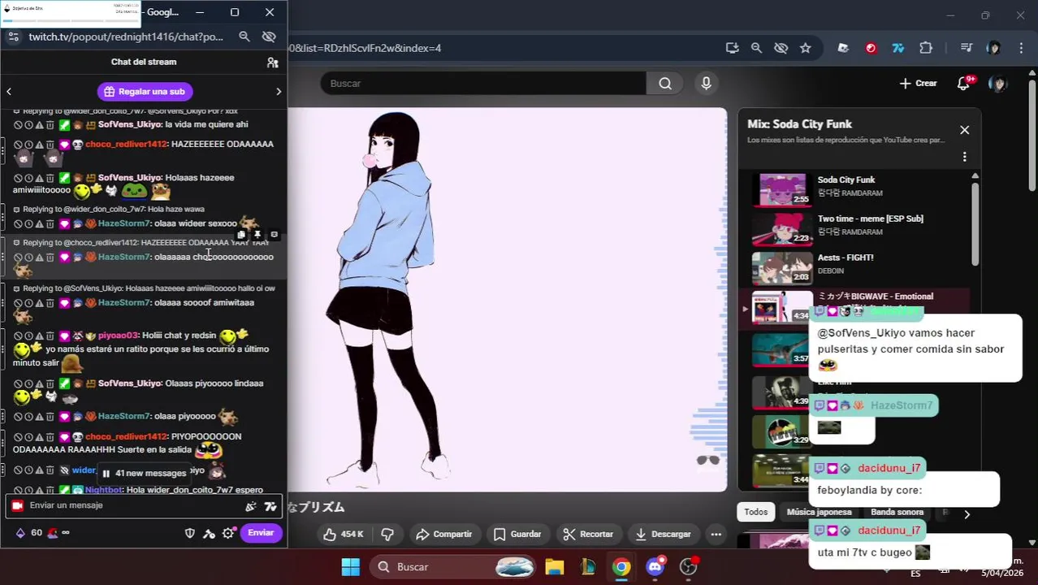The height and width of the screenshot is (585, 1038).
Task: Open the 7TV emote menu in chat input
Action: click(x=270, y=506)
